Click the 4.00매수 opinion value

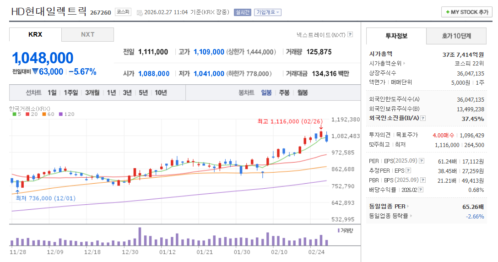(x=444, y=136)
